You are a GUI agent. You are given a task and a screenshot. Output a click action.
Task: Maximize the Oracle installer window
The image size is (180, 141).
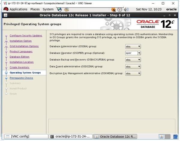point(169,15)
